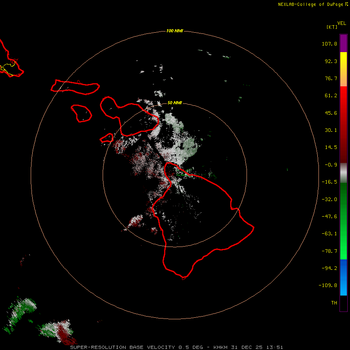Image resolution: width=350 pixels, height=350 pixels.
Task: Click the "VEL" legend title
Action: tap(341, 23)
